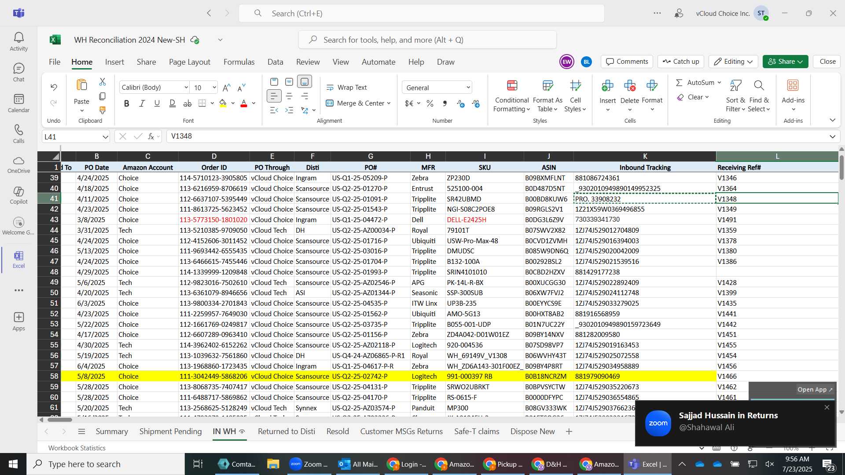This screenshot has height=475, width=845.
Task: Apply yellow fill color bucket
Action: (x=223, y=103)
